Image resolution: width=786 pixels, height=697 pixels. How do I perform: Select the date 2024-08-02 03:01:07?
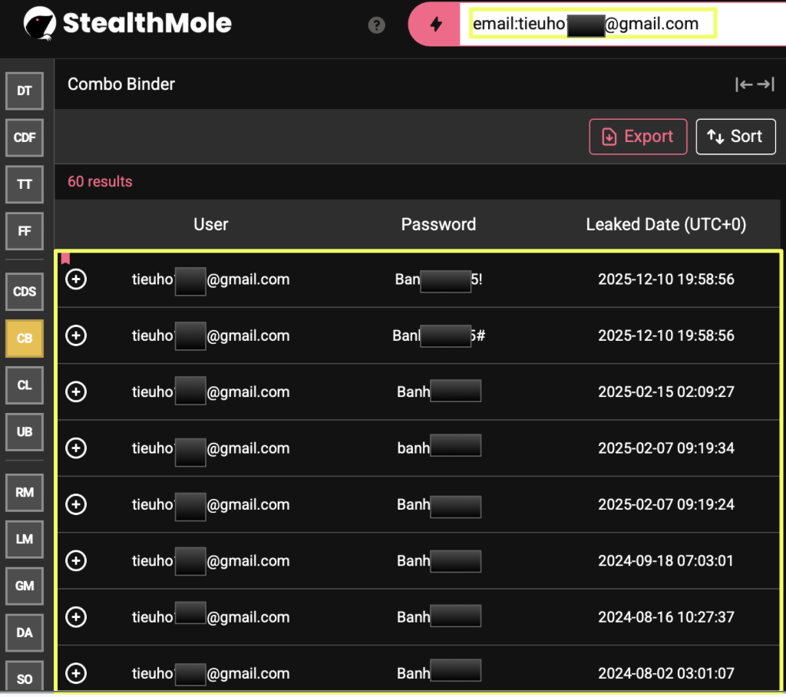coord(665,673)
